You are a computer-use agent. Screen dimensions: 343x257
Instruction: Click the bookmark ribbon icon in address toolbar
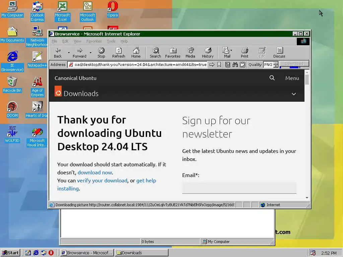[x=219, y=65]
